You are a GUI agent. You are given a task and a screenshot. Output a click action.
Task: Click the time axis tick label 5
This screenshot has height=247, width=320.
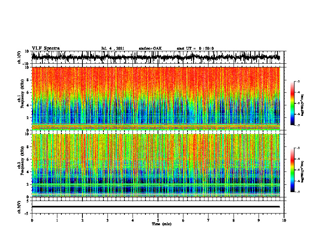pos(158,220)
